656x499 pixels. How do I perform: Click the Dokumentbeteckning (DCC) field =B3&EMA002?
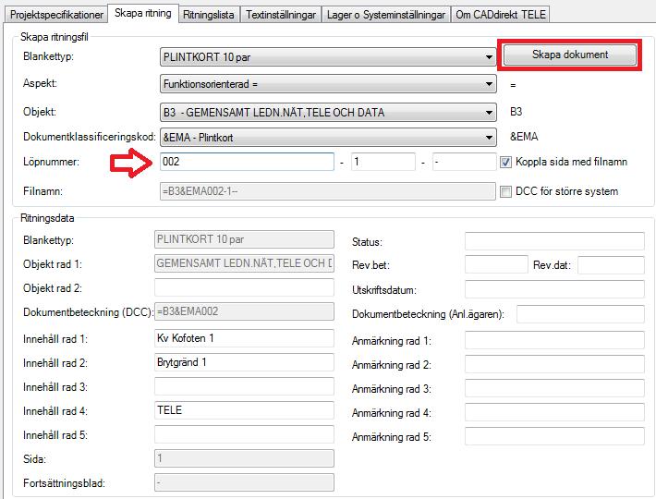pyautogui.click(x=244, y=311)
